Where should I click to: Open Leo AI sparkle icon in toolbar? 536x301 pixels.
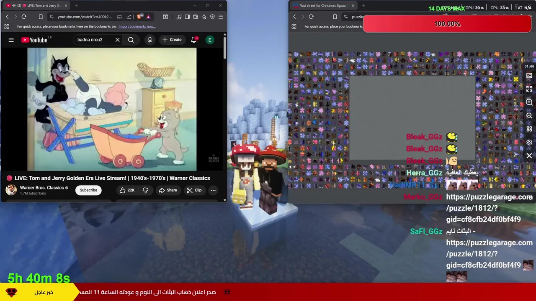click(x=204, y=17)
